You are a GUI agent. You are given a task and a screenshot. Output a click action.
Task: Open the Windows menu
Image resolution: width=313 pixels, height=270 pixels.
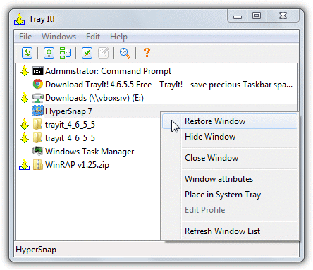(59, 37)
